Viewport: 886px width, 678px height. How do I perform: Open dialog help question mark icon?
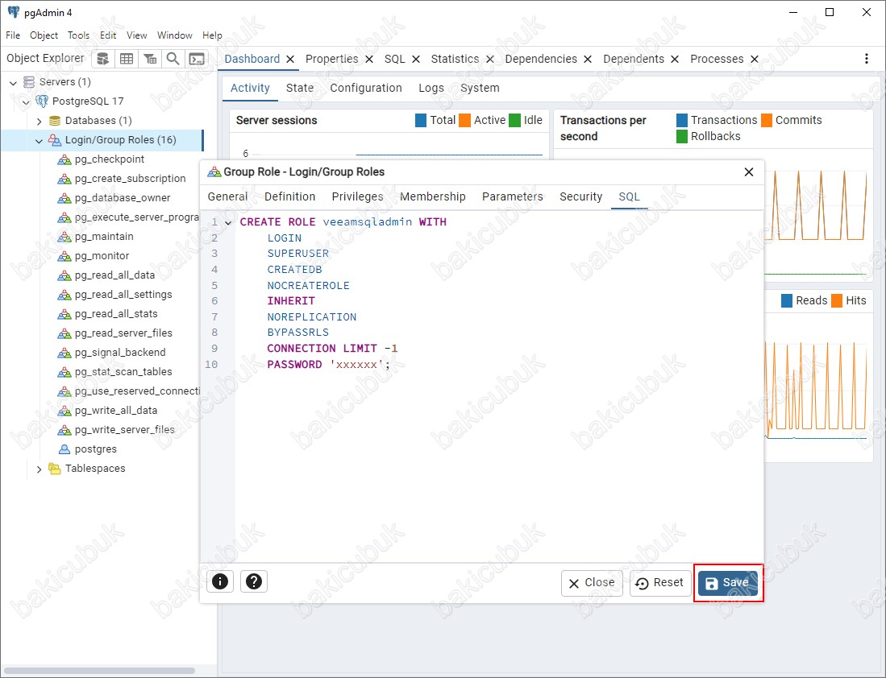tap(254, 581)
